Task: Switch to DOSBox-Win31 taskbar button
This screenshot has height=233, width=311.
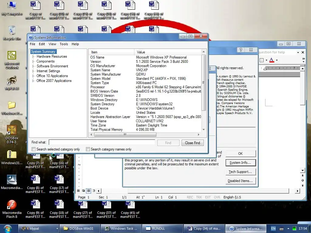Action: point(80,228)
